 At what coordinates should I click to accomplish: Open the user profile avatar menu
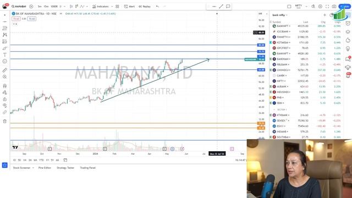point(5,6)
